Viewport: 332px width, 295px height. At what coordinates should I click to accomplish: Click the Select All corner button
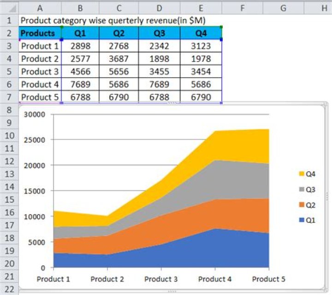[x=9, y=8]
